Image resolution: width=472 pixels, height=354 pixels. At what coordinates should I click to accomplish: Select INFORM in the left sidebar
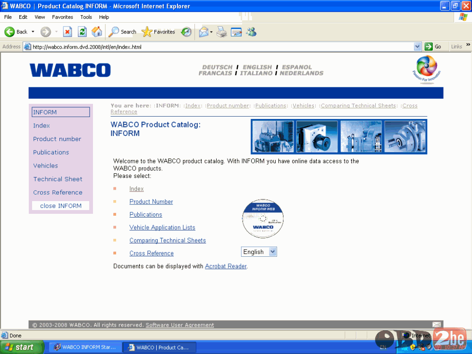pyautogui.click(x=60, y=112)
